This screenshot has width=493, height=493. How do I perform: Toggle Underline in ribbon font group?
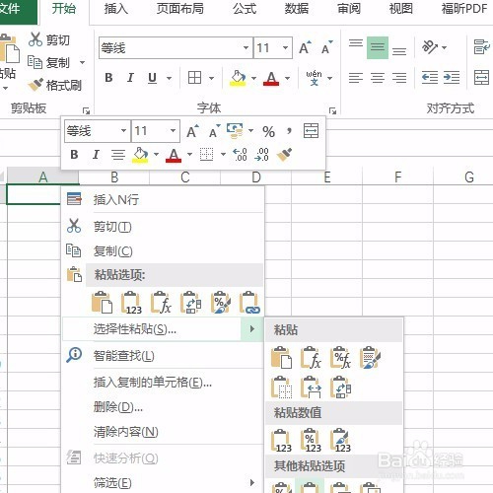tap(152, 78)
